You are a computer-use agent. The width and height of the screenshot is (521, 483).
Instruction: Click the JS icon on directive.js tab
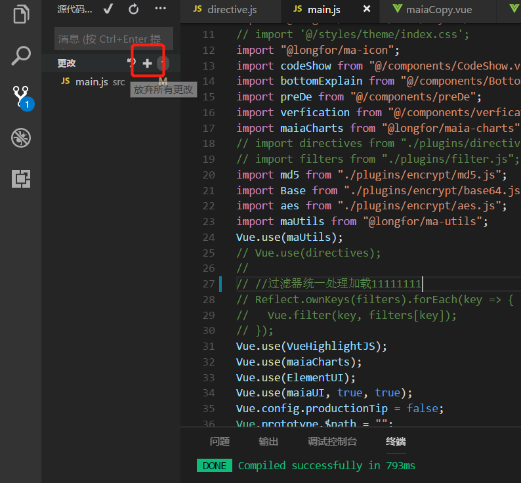pyautogui.click(x=198, y=9)
